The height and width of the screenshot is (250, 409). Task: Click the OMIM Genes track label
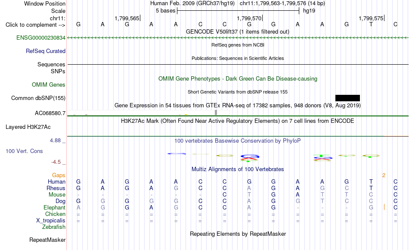coord(48,84)
